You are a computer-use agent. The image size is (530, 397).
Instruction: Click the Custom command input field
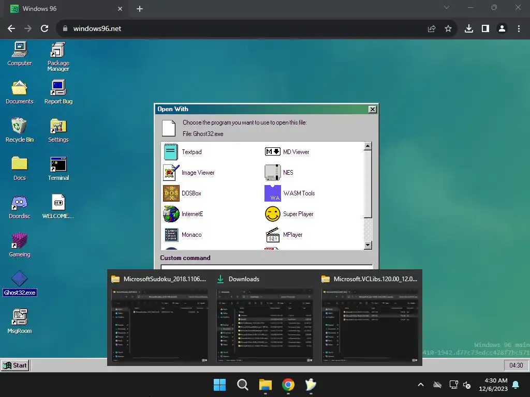267,267
